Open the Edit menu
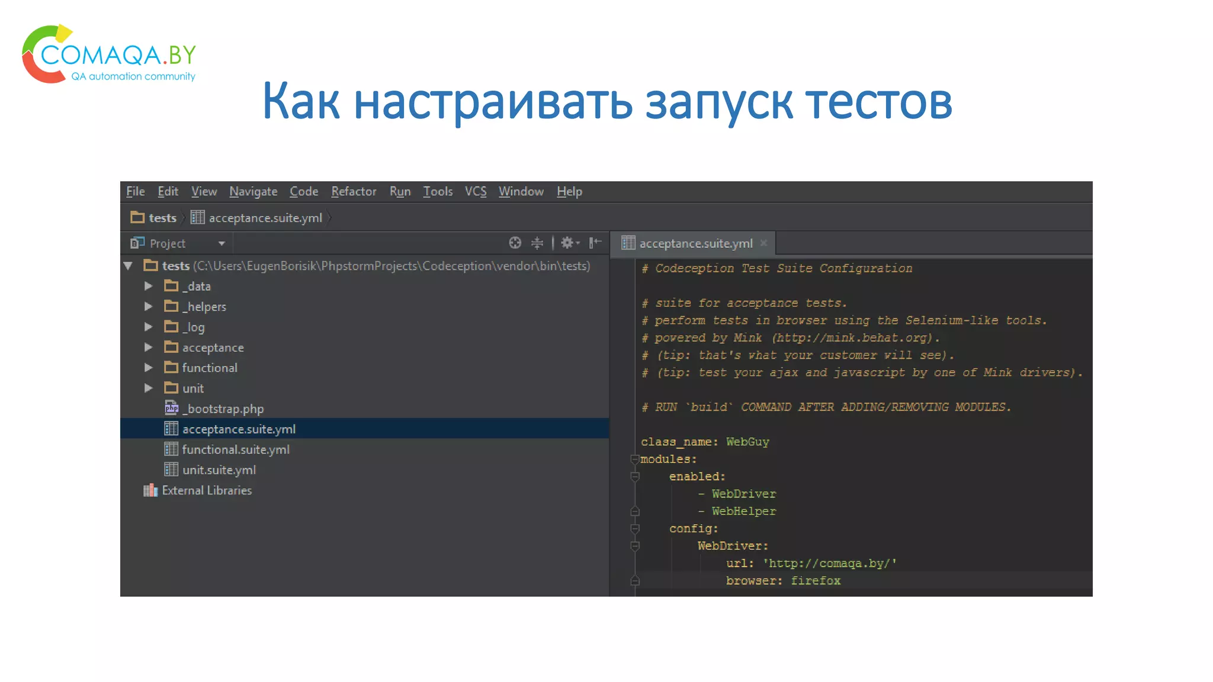Image resolution: width=1213 pixels, height=682 pixels. (168, 191)
